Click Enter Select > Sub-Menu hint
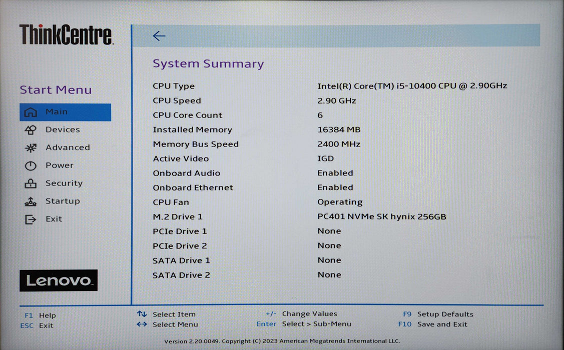The height and width of the screenshot is (350, 564). 304,324
